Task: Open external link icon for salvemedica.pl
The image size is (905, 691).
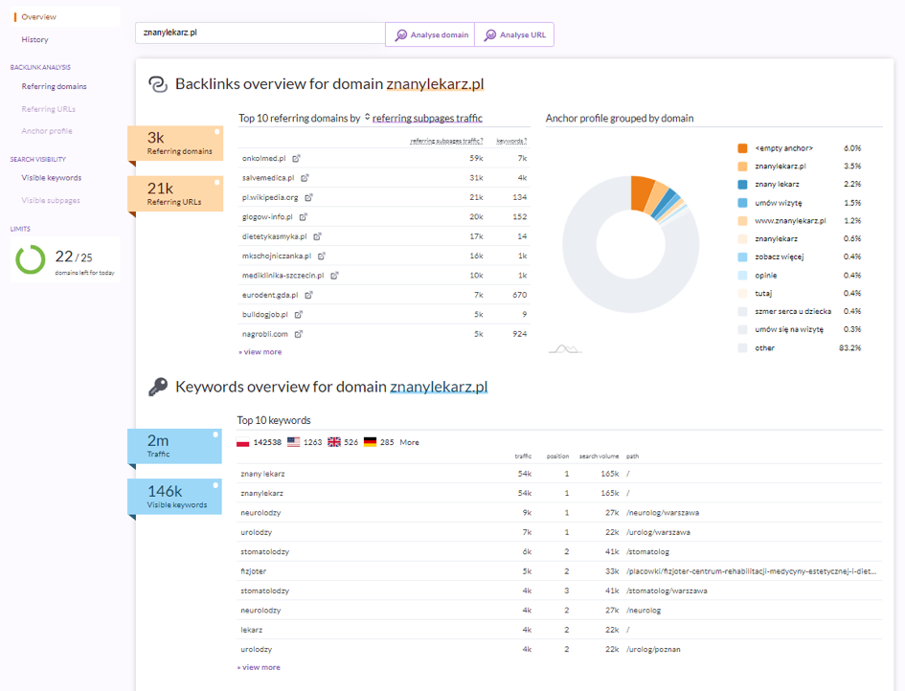Action: (x=305, y=178)
